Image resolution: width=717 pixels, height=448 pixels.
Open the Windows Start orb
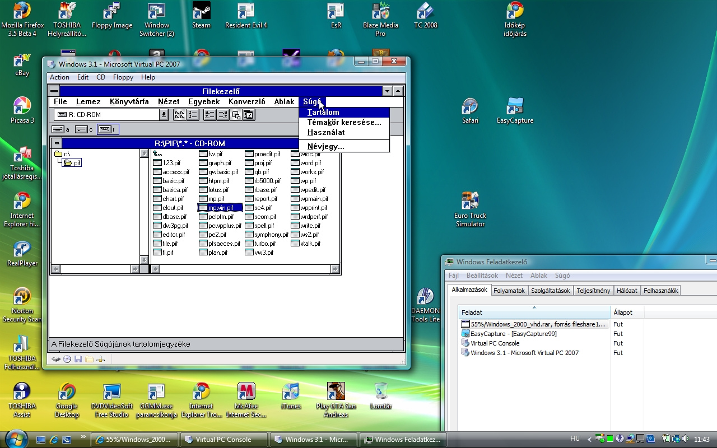pyautogui.click(x=15, y=438)
